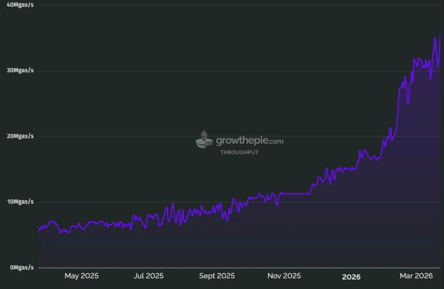Click the flat plateau section around Nov 2025
444x289 pixels.
(x=295, y=194)
